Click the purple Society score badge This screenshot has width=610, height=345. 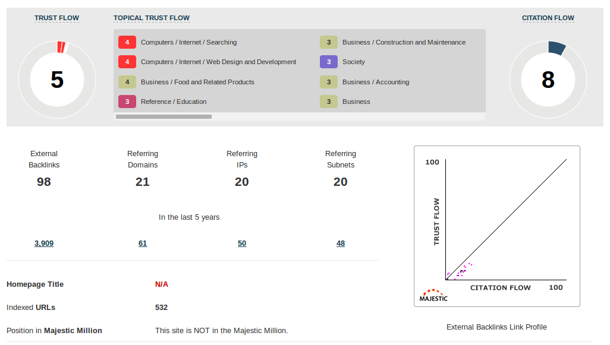[x=329, y=62]
